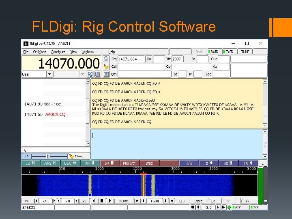Decrease squelch level arrow left of -3.0
Image resolution: width=292 pixels, height=219 pixels.
[198, 207]
